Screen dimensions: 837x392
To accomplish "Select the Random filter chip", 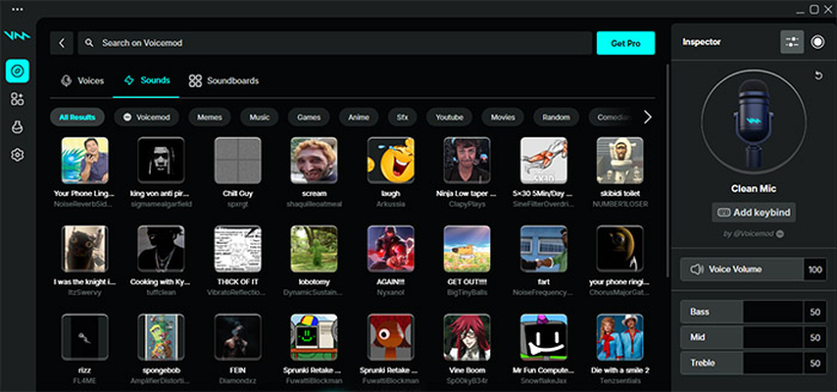I will pos(557,117).
